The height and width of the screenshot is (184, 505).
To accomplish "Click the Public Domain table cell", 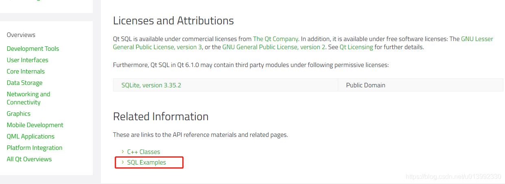I will pyautogui.click(x=365, y=85).
